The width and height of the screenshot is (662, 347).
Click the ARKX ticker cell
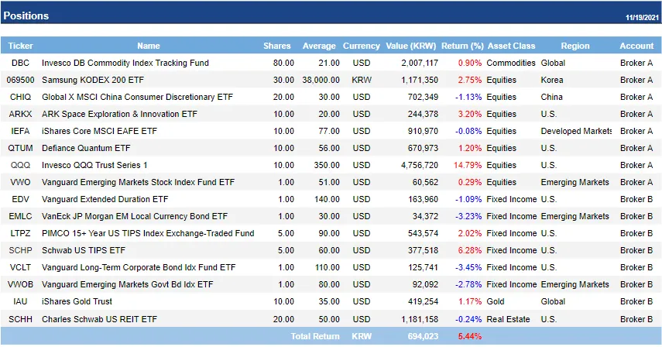click(x=21, y=114)
